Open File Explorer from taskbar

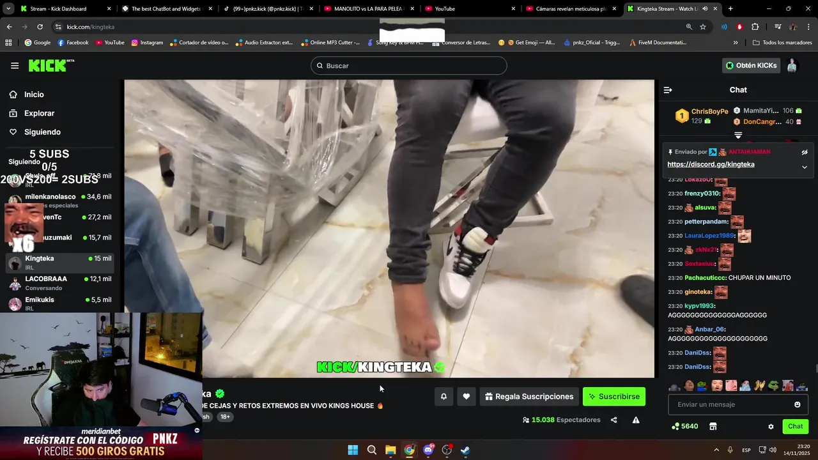point(390,450)
